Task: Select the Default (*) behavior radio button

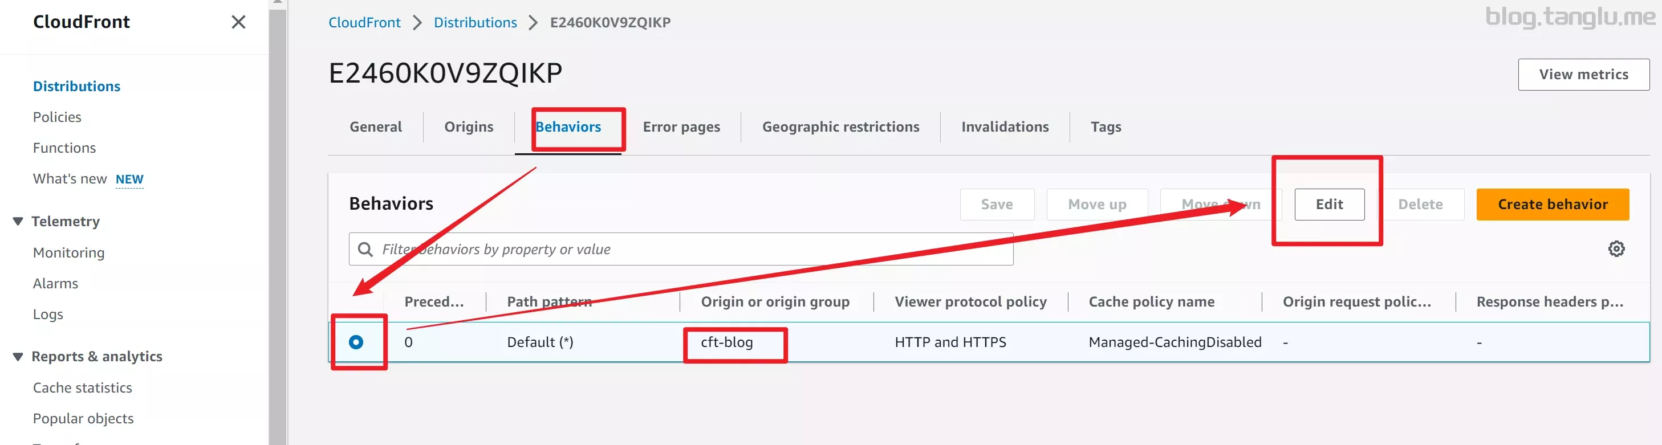Action: tap(356, 342)
